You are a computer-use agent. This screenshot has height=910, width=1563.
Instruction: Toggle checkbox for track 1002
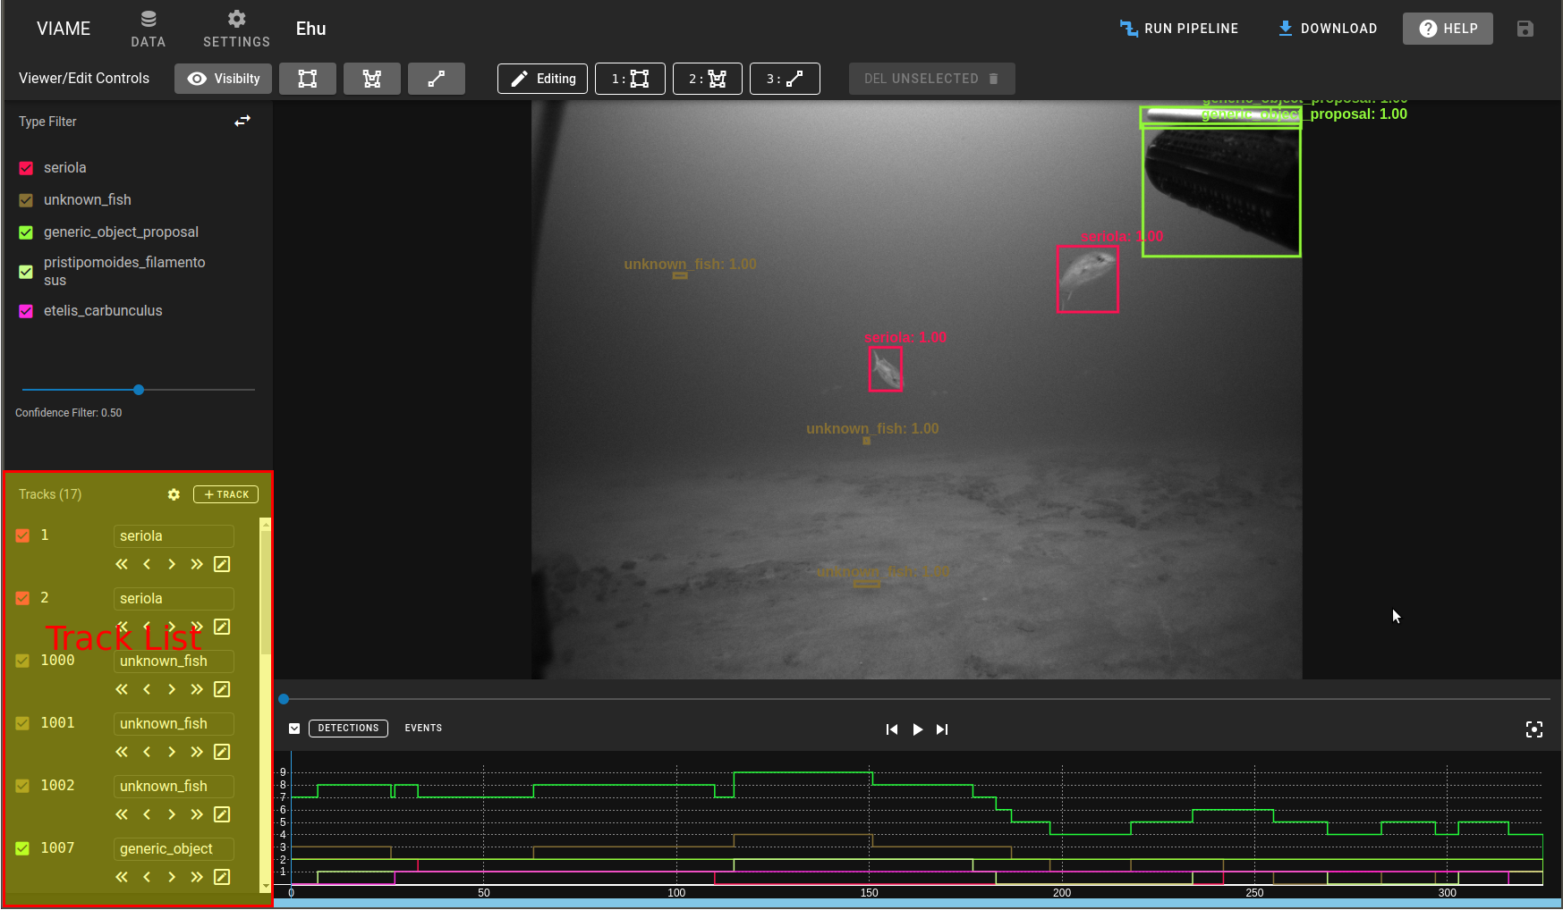(23, 786)
